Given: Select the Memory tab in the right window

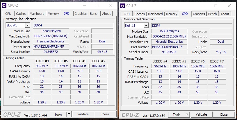Looking at the screenshot, I should click(172, 14).
